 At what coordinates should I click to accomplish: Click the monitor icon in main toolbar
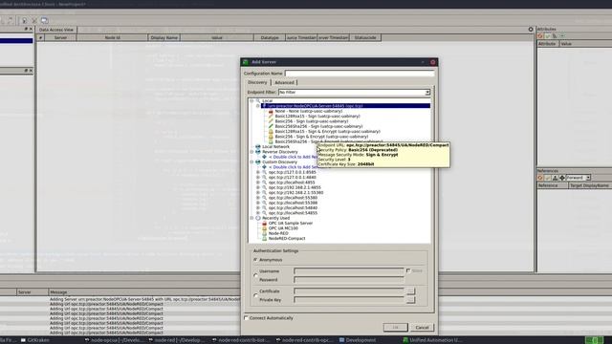click(45, 20)
